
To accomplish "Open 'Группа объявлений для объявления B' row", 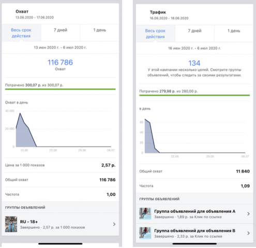I will click(x=194, y=233).
